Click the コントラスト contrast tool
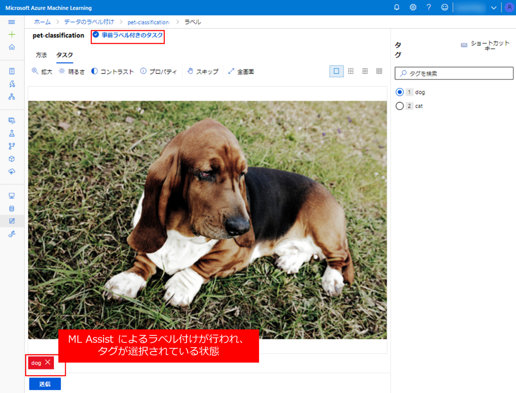 pos(113,71)
